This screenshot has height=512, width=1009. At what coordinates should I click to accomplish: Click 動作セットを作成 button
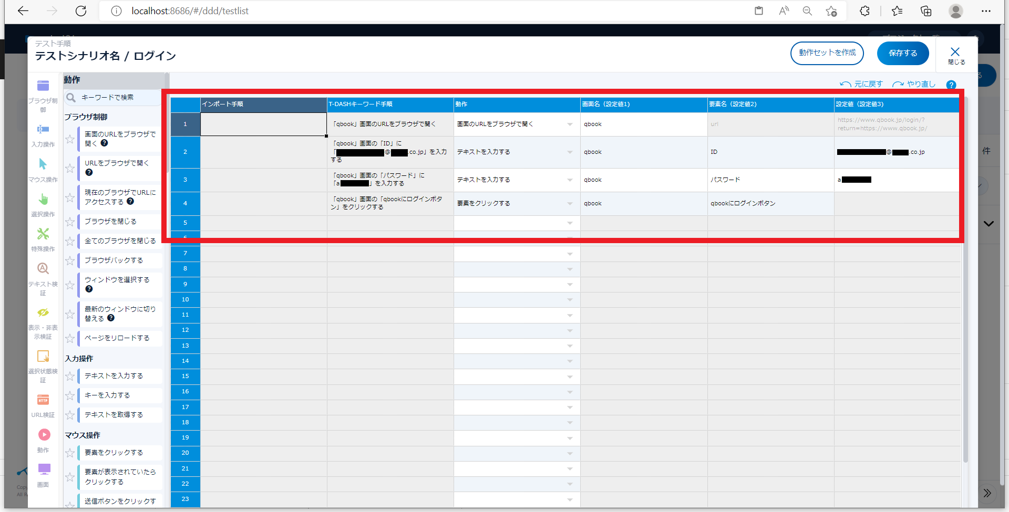click(x=827, y=53)
